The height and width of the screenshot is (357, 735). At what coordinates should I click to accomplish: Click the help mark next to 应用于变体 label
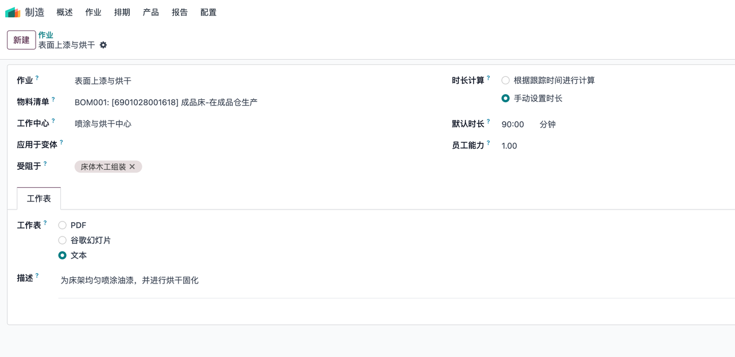pos(61,142)
